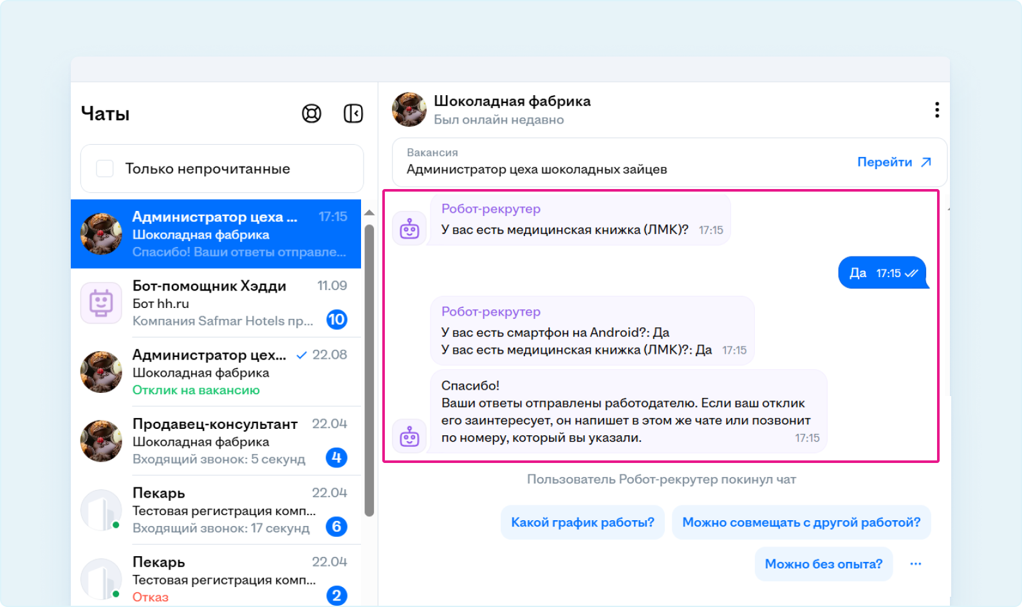Click the unread badge showing 10
Viewport: 1022px width, 607px height.
pyautogui.click(x=337, y=320)
